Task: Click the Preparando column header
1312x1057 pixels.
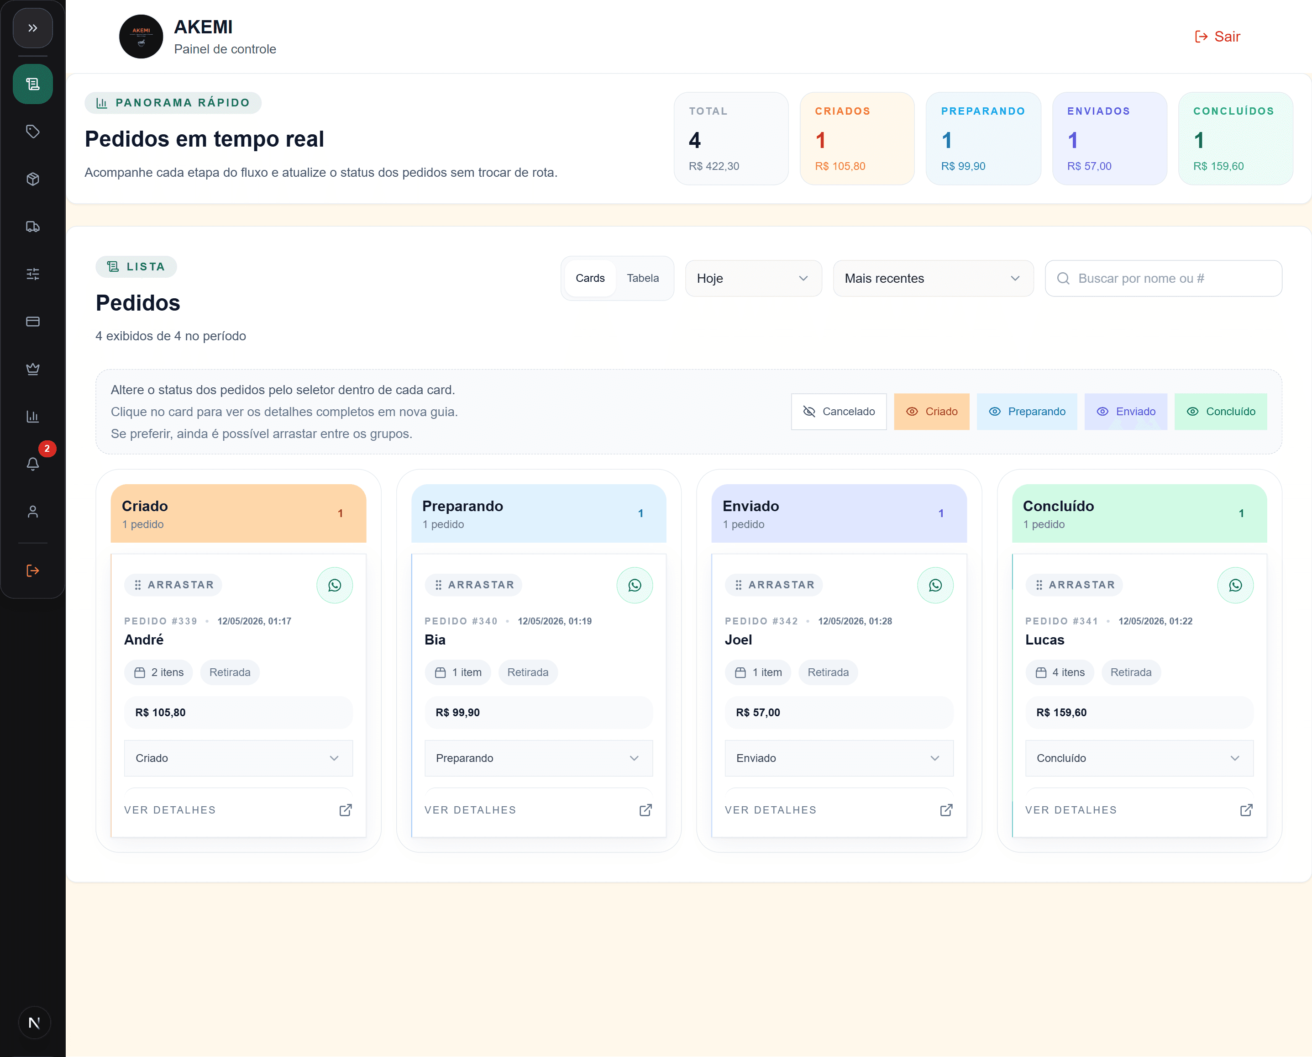Action: pos(539,513)
